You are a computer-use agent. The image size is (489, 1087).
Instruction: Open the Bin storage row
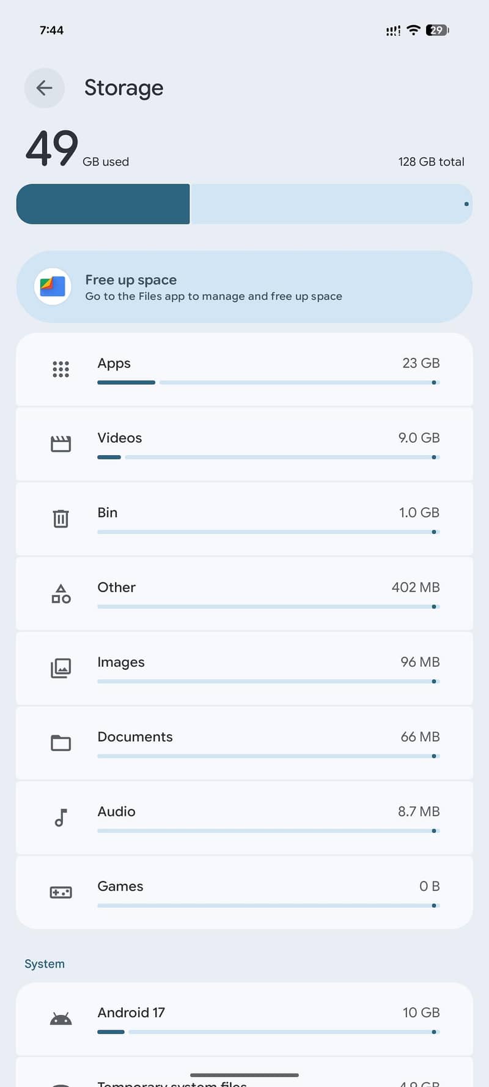coord(244,519)
